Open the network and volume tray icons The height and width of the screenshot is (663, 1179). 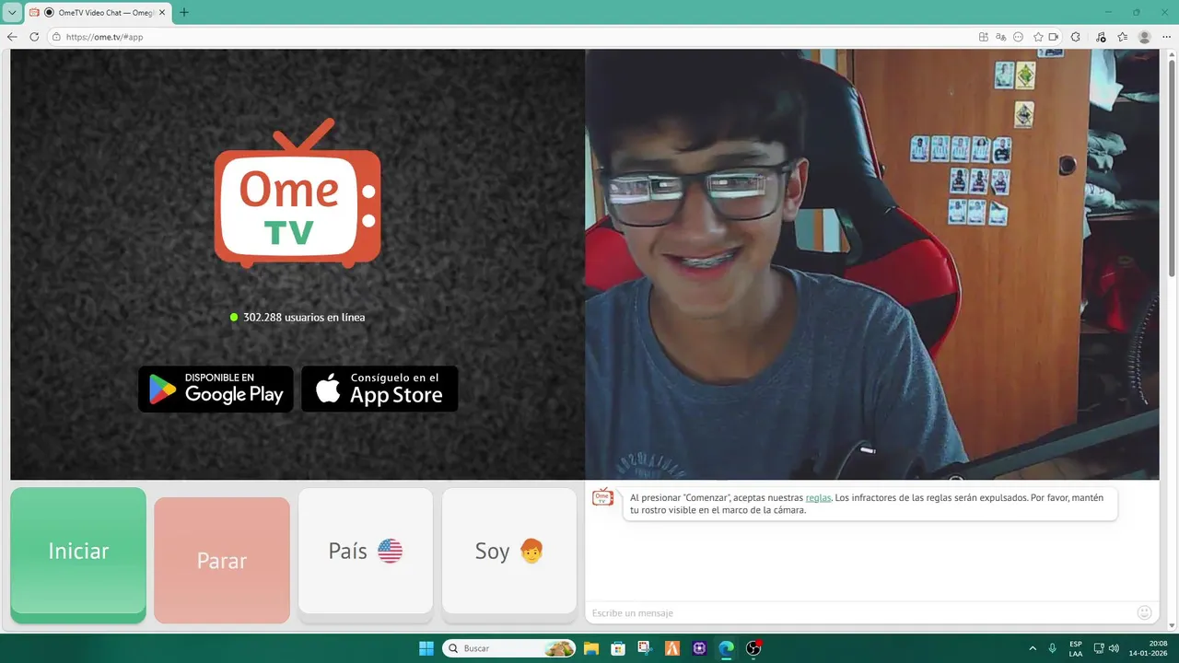click(1106, 648)
